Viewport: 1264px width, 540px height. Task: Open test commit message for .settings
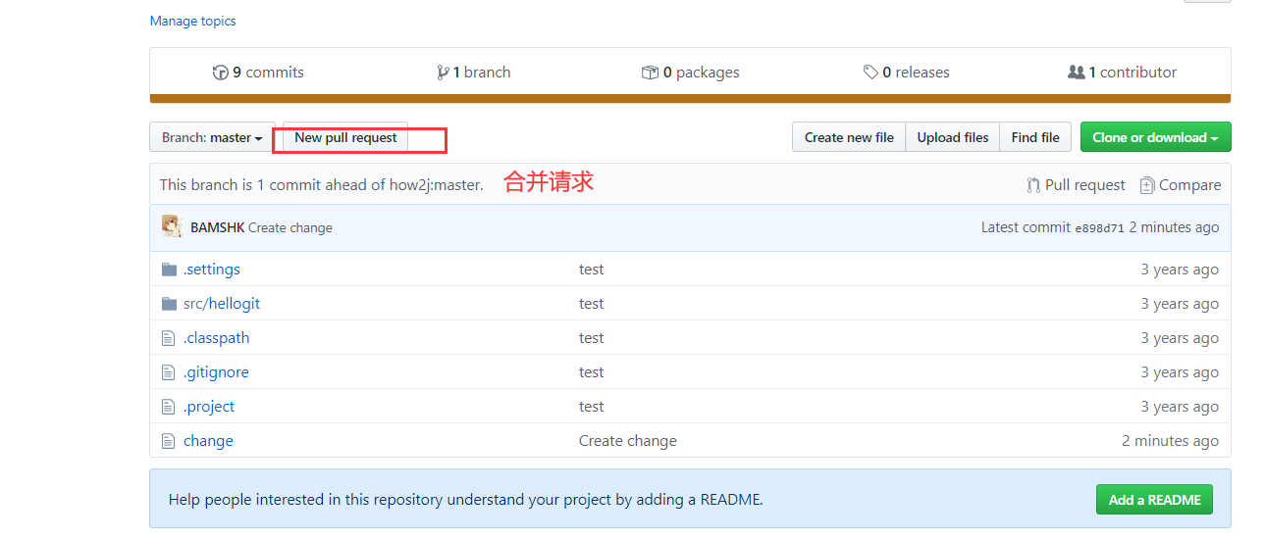coord(591,269)
